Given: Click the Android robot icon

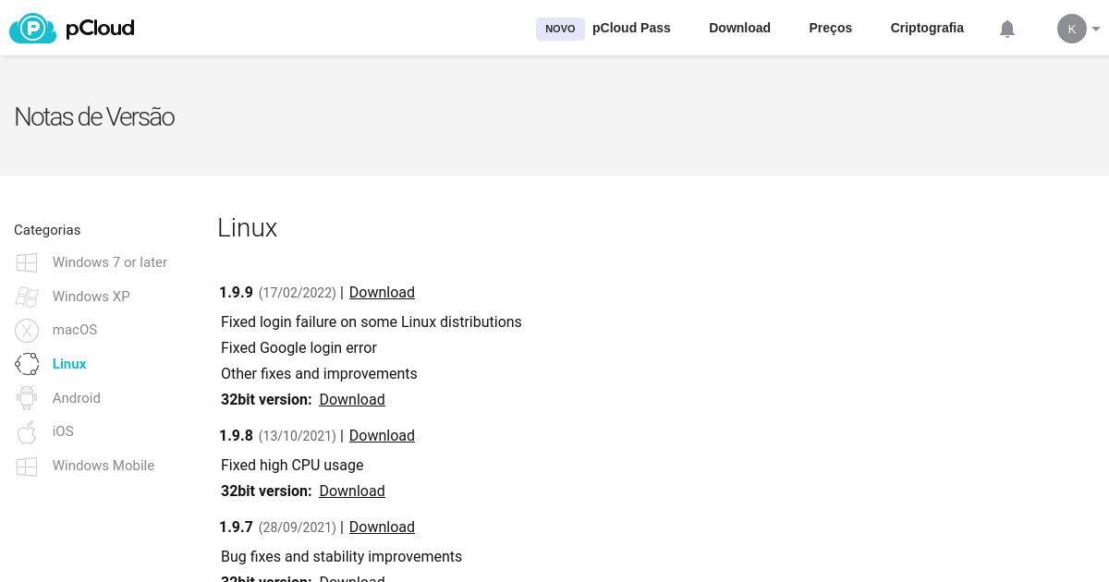Looking at the screenshot, I should (27, 398).
